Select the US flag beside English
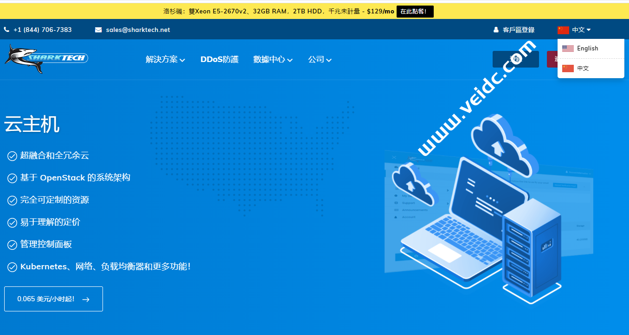 click(568, 48)
